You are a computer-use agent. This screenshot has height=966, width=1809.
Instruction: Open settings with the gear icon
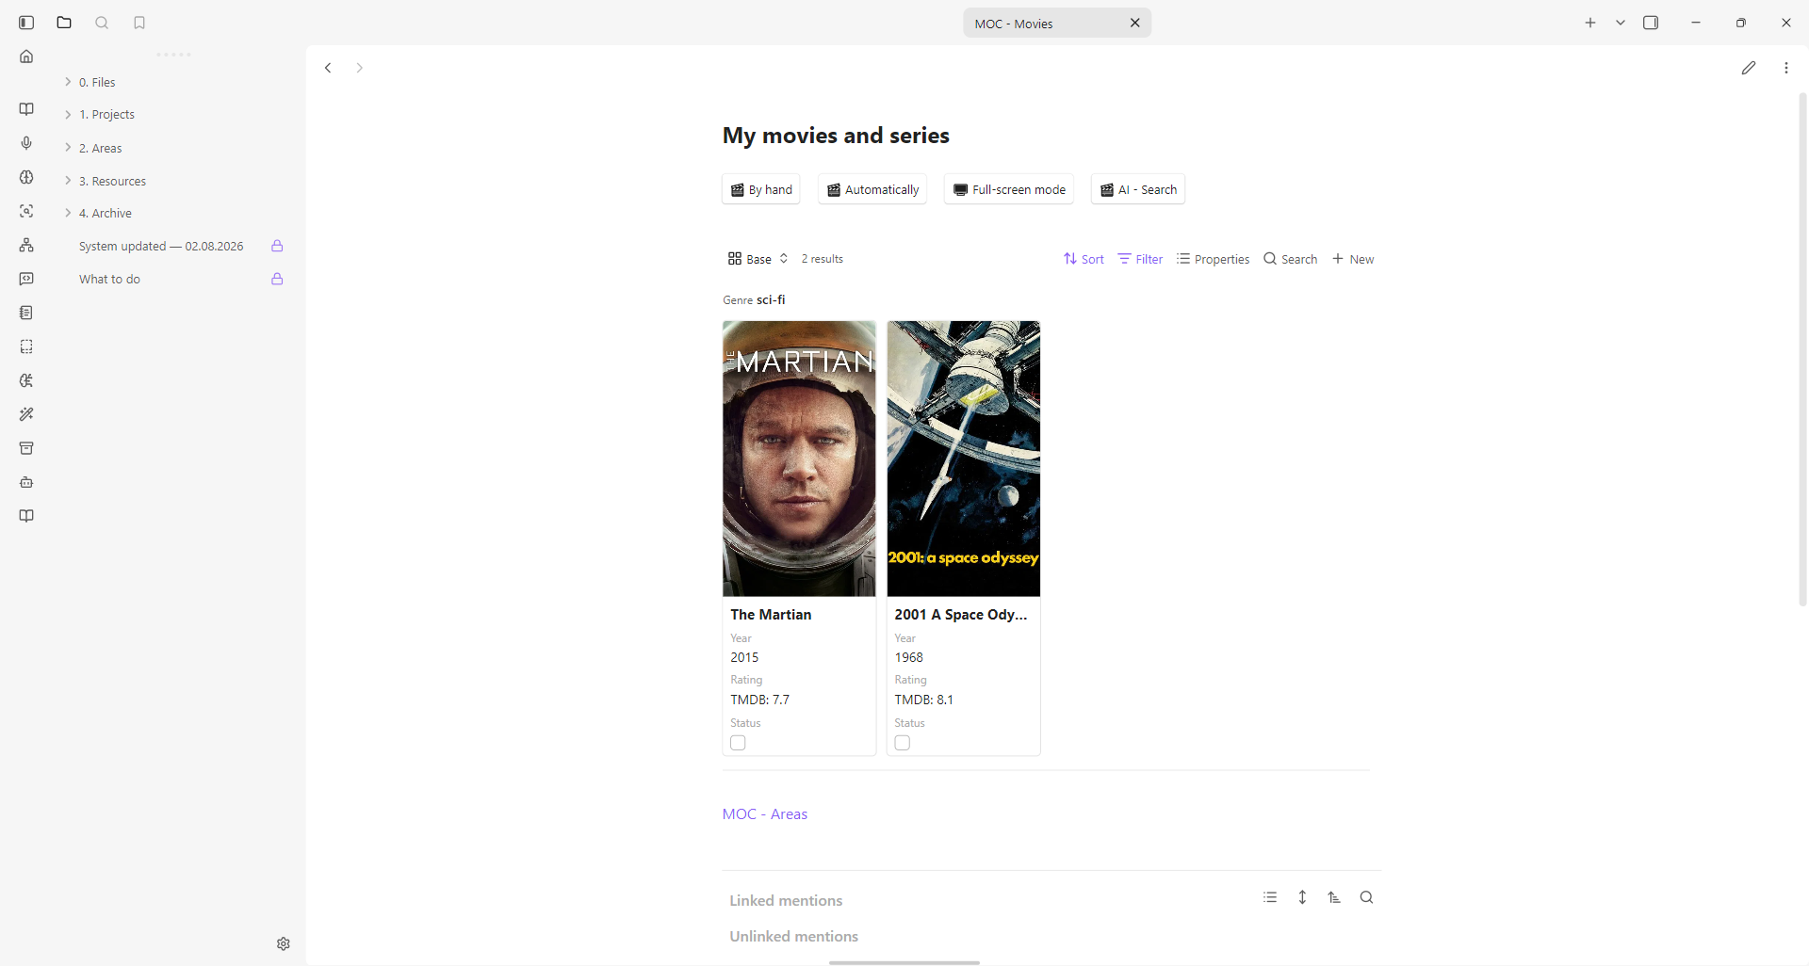pos(284,943)
